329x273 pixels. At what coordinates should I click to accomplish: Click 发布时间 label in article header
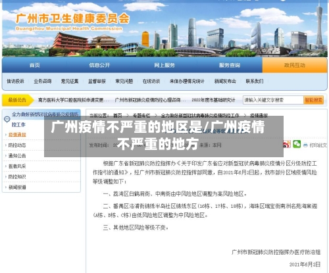pos(99,145)
